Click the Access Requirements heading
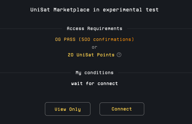192x124 pixels. (94, 29)
